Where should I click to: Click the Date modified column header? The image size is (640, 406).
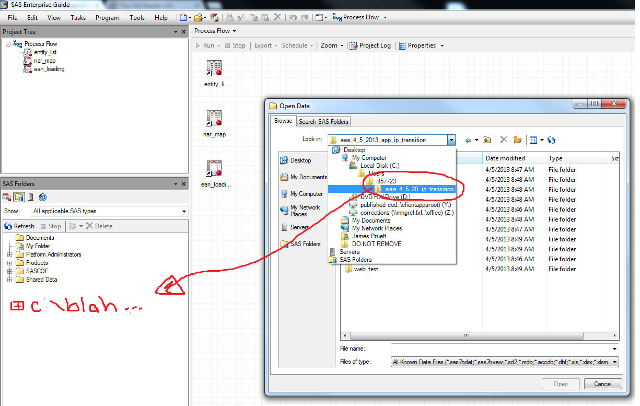(x=513, y=158)
